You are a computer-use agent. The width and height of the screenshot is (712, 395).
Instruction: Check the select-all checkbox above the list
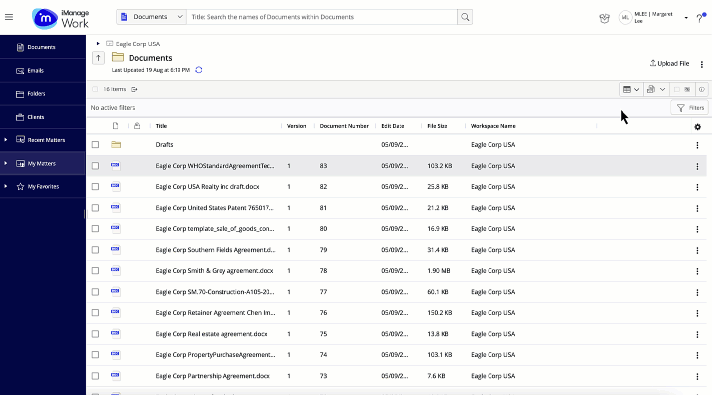pyautogui.click(x=95, y=89)
